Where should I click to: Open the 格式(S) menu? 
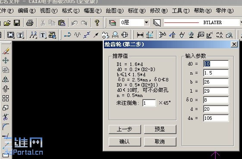[71, 11]
